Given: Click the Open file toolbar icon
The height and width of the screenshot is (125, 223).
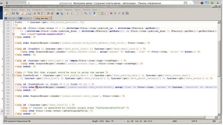Looking at the screenshot, I should [9, 14].
